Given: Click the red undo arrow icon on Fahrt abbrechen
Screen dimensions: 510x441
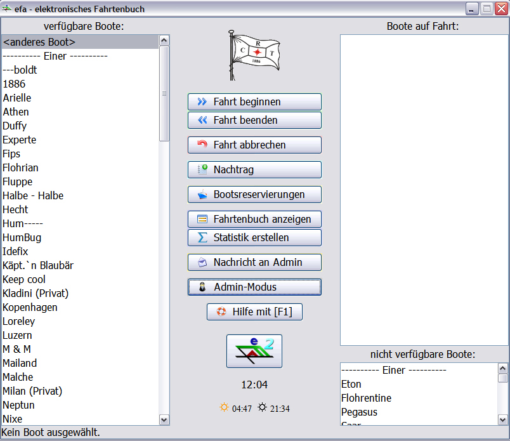Looking at the screenshot, I should pos(202,145).
